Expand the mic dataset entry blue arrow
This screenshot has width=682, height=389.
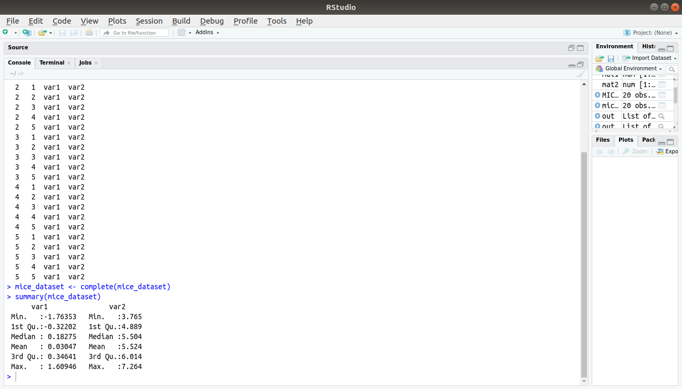click(x=597, y=106)
